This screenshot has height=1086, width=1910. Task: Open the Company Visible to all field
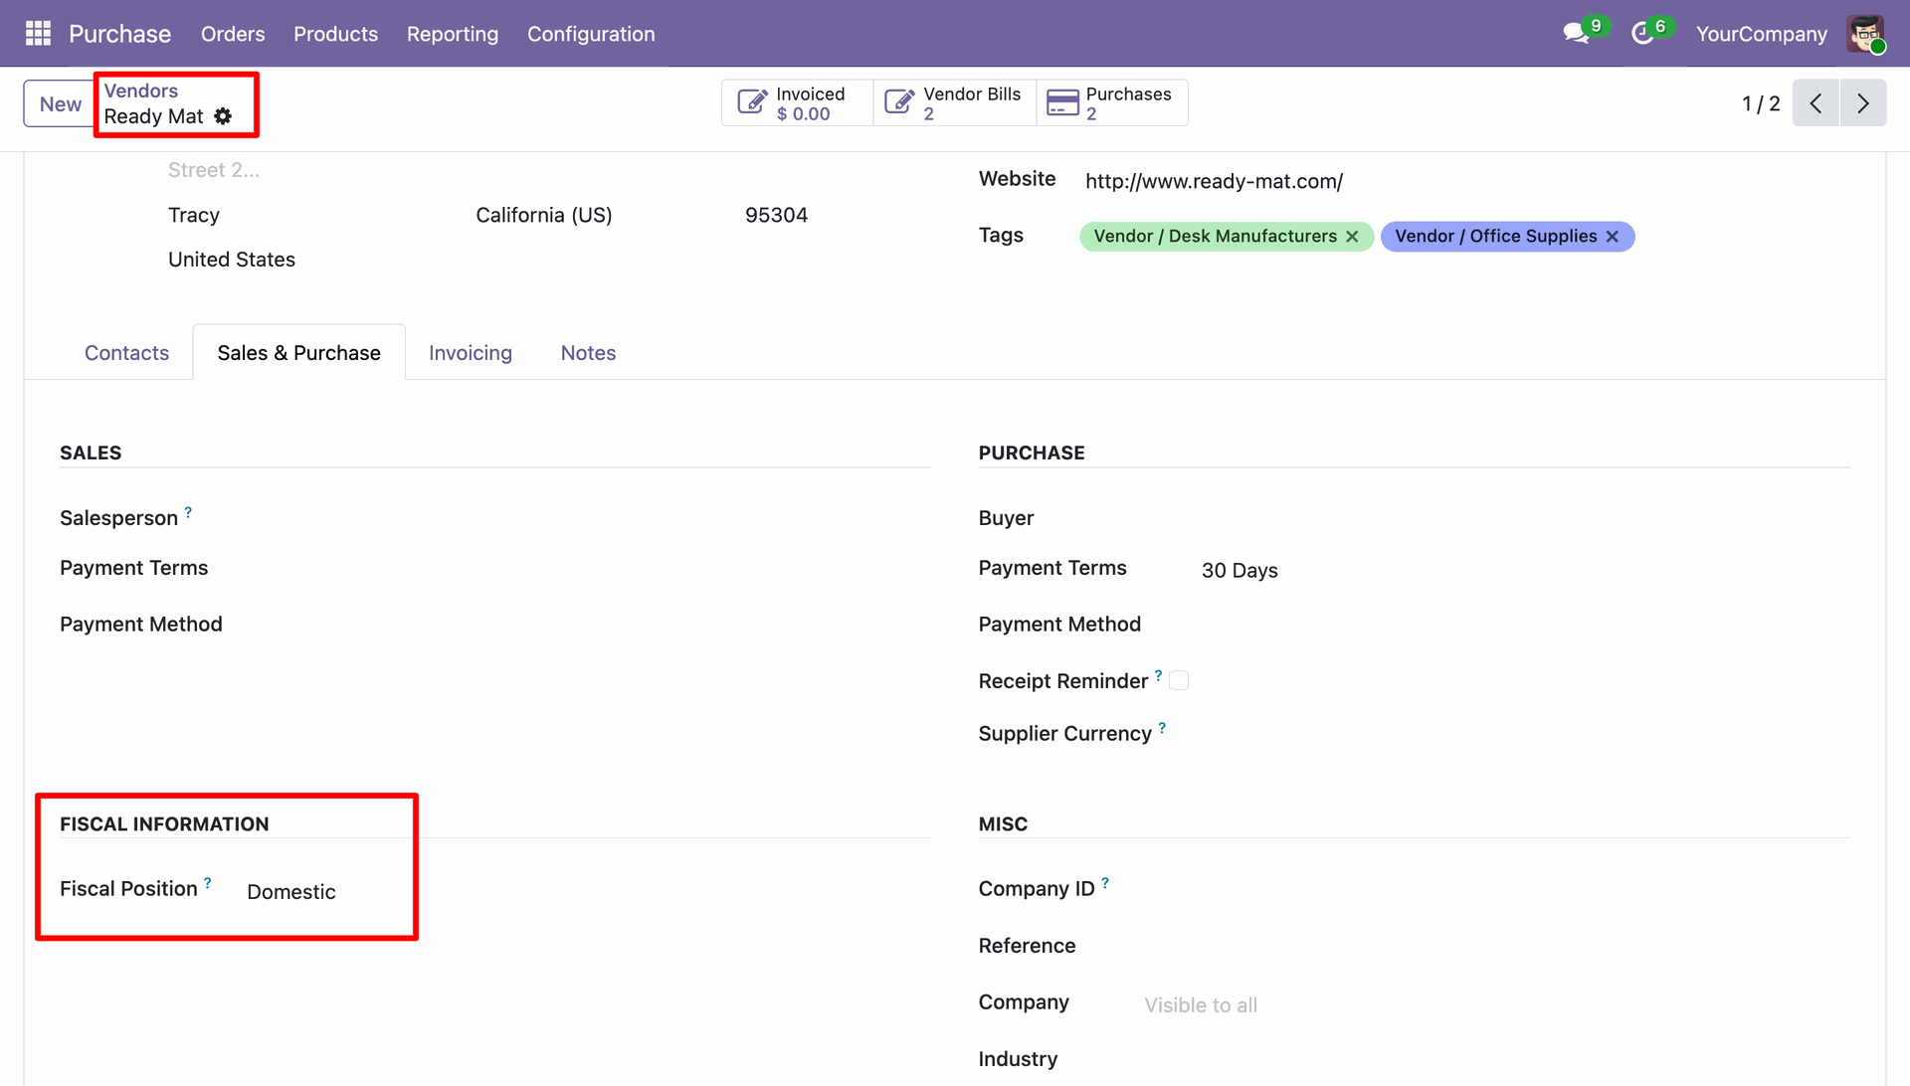pos(1201,1005)
